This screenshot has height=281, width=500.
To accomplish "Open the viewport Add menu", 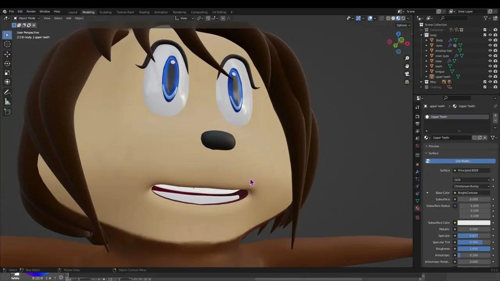I will pyautogui.click(x=69, y=18).
